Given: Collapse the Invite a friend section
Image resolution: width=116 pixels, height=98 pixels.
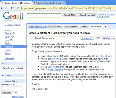Looking at the screenshot, I should (x=3, y=81).
